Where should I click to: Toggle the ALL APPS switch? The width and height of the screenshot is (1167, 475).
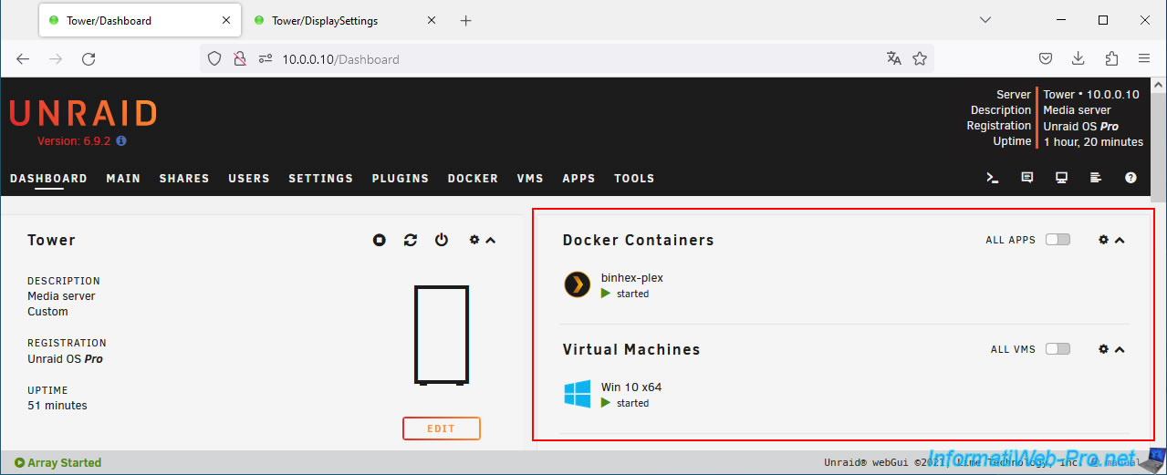[1058, 240]
